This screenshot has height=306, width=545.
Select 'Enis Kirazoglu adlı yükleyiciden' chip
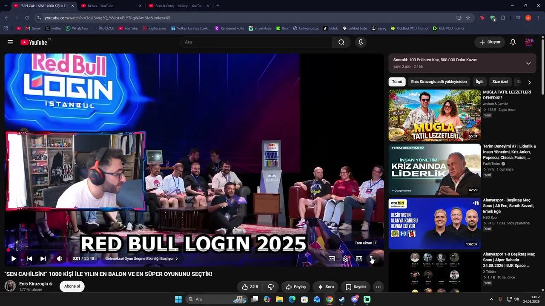[x=439, y=82]
